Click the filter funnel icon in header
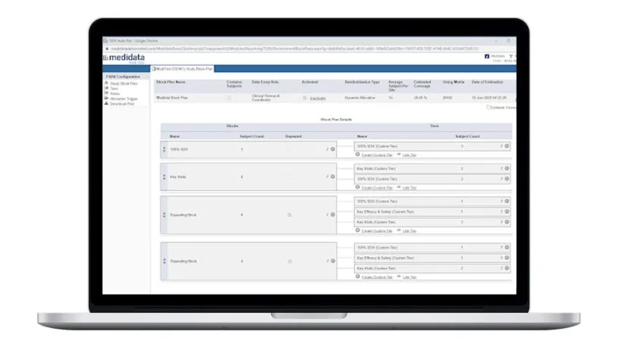Image resolution: width=619 pixels, height=347 pixels. pos(511,56)
